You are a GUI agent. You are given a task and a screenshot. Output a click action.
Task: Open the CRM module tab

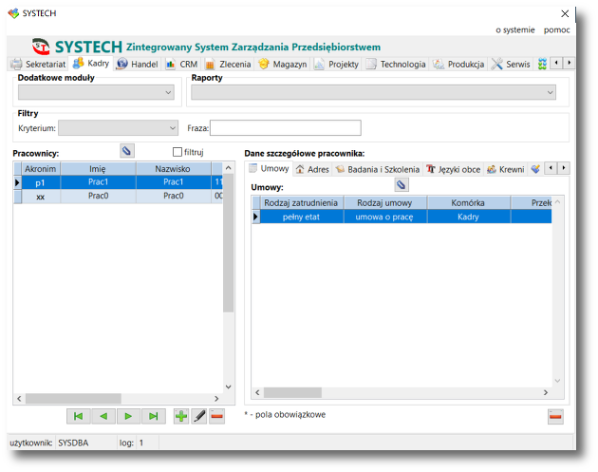tap(181, 64)
